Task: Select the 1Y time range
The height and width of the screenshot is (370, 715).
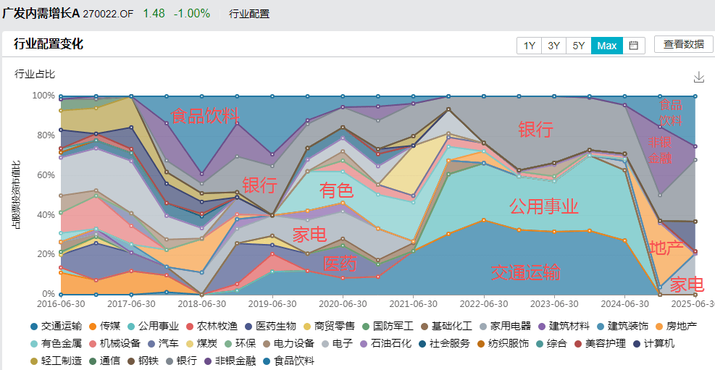Action: 530,46
